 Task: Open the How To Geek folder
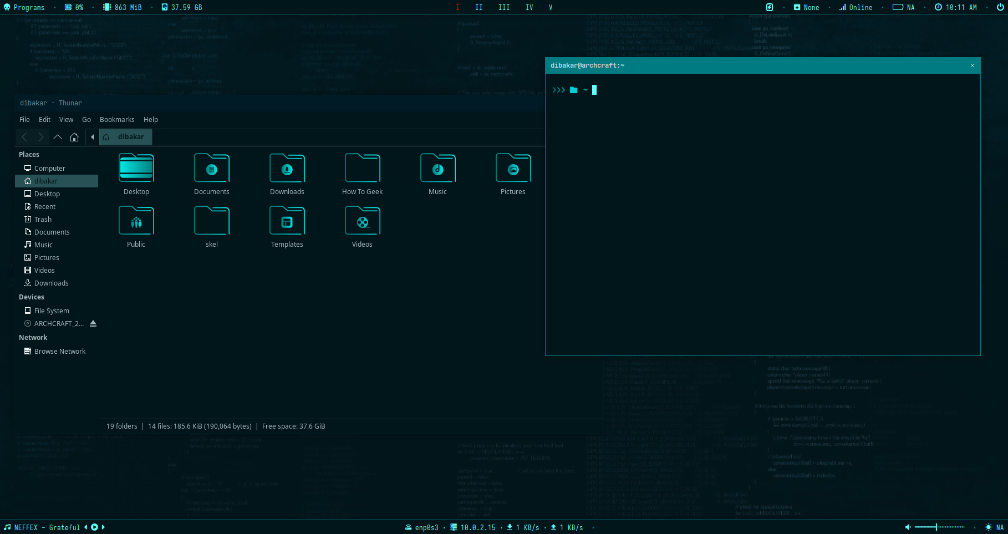coord(362,169)
